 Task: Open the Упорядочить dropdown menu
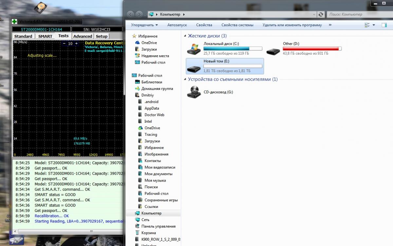point(144,25)
